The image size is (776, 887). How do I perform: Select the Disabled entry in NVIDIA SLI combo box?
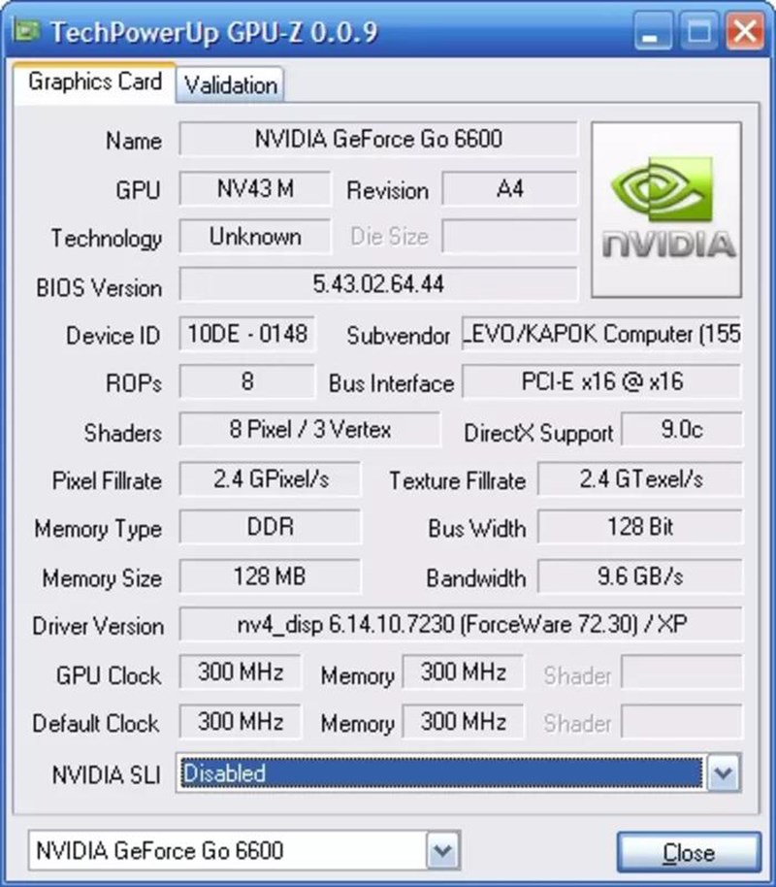pyautogui.click(x=441, y=772)
